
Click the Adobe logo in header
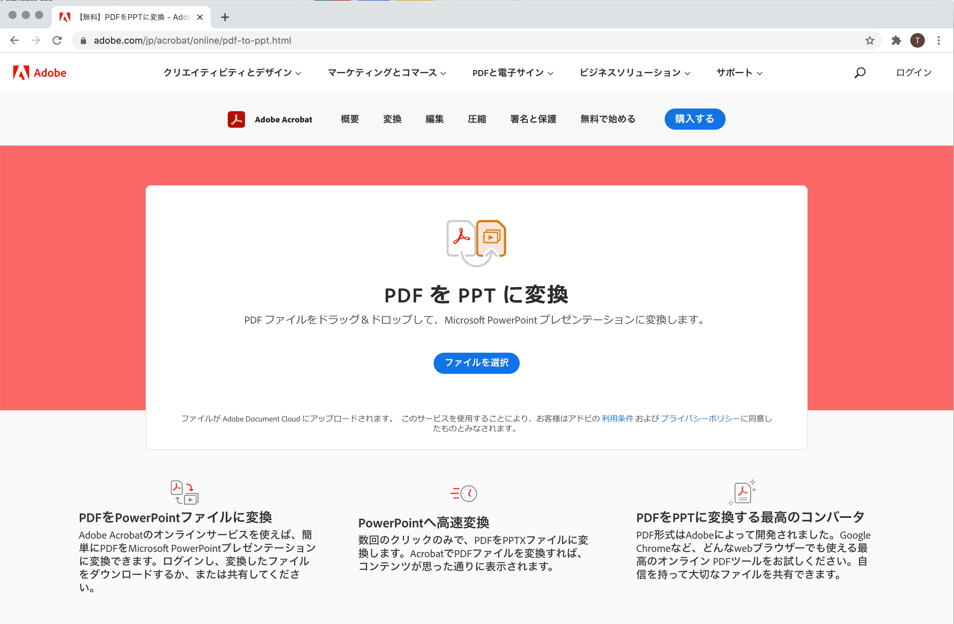click(39, 72)
